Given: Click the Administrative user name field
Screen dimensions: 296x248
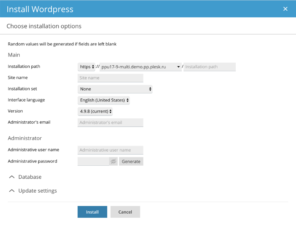Looking at the screenshot, I should click(110, 150).
